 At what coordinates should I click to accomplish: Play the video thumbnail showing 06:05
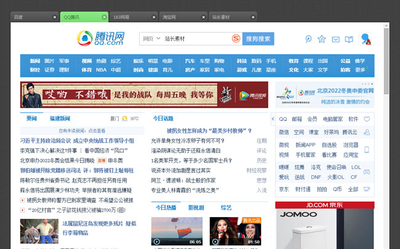(177, 232)
